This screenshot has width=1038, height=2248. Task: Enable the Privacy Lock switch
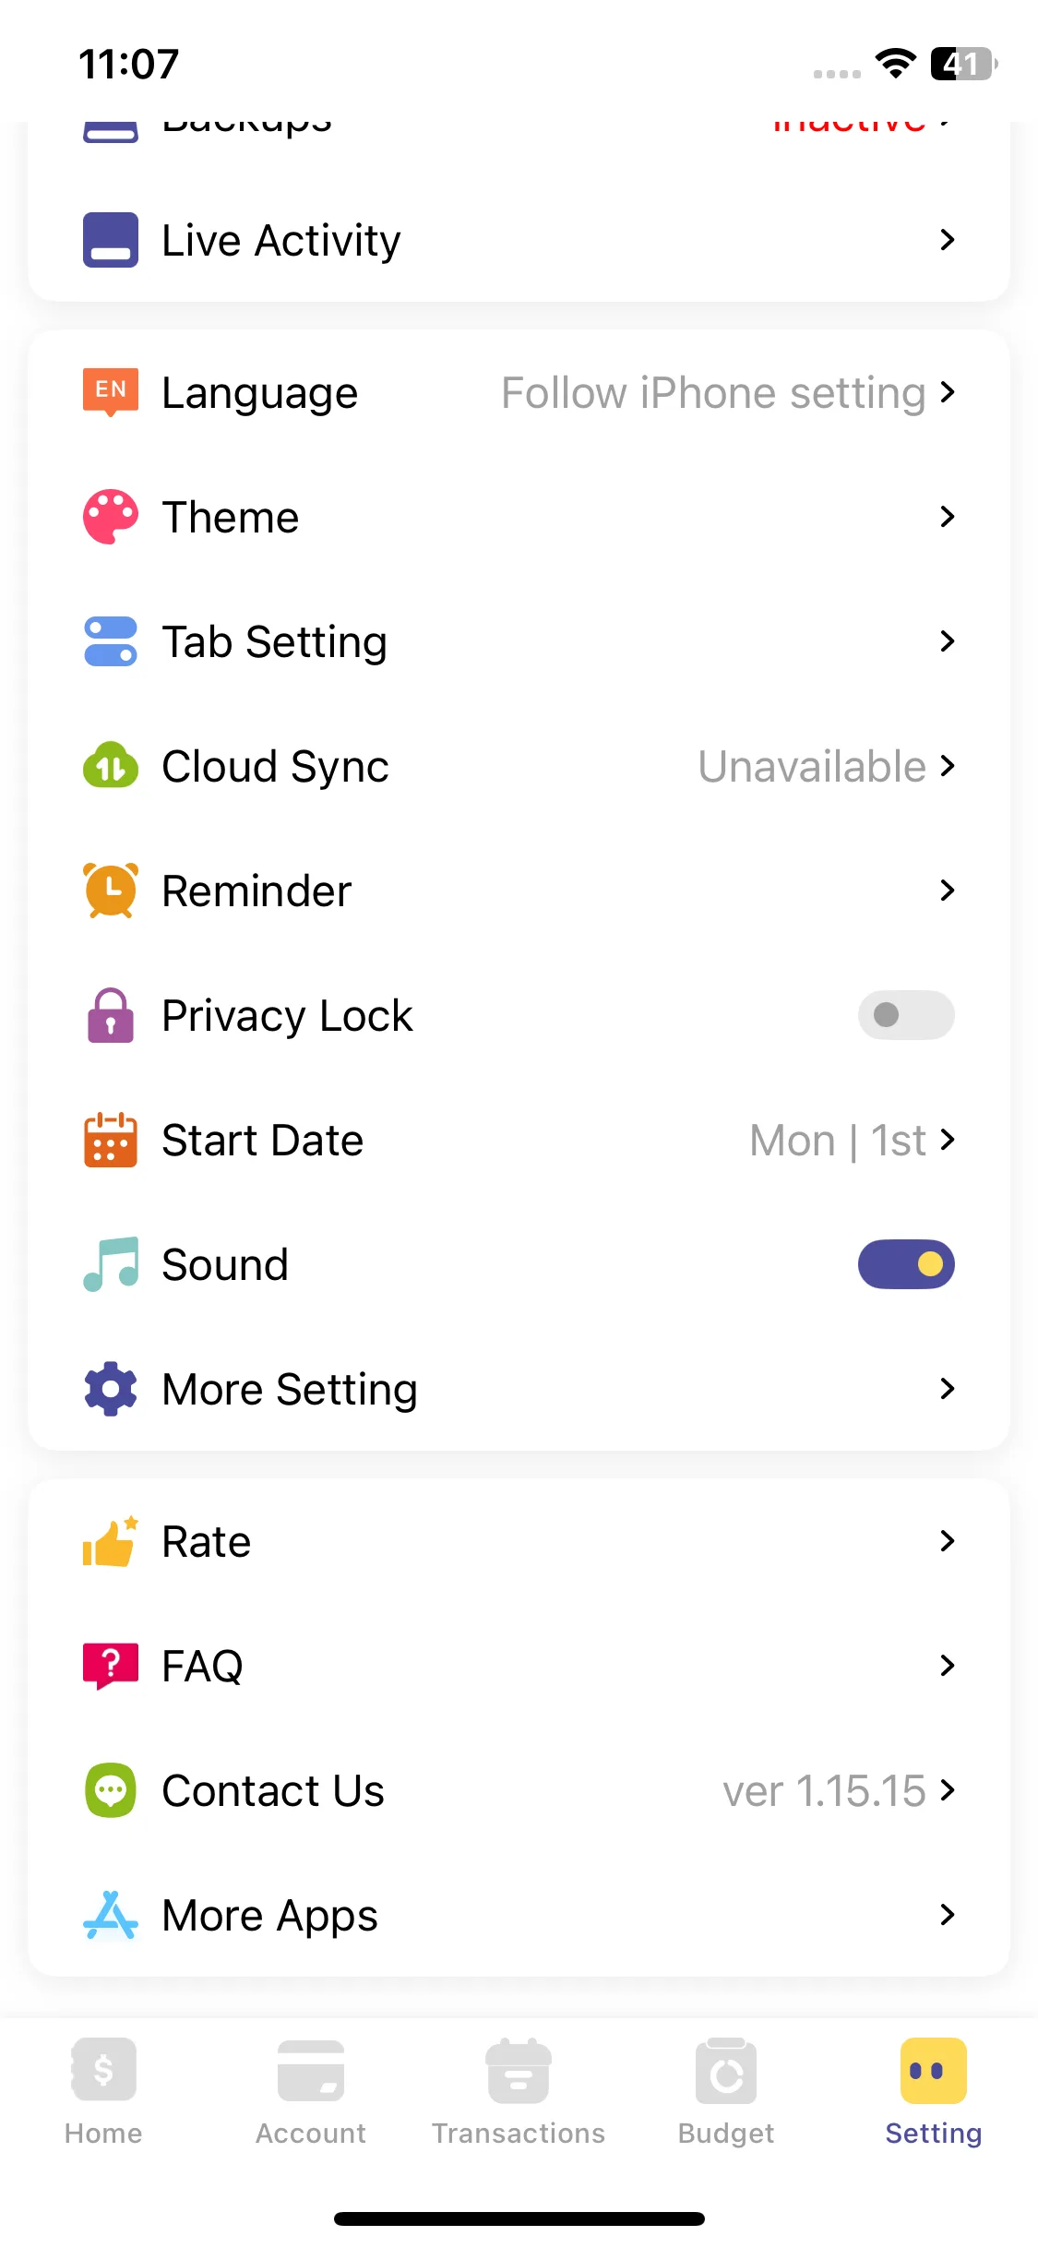coord(906,1015)
